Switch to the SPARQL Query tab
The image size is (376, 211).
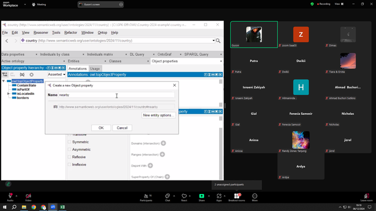tap(196, 55)
